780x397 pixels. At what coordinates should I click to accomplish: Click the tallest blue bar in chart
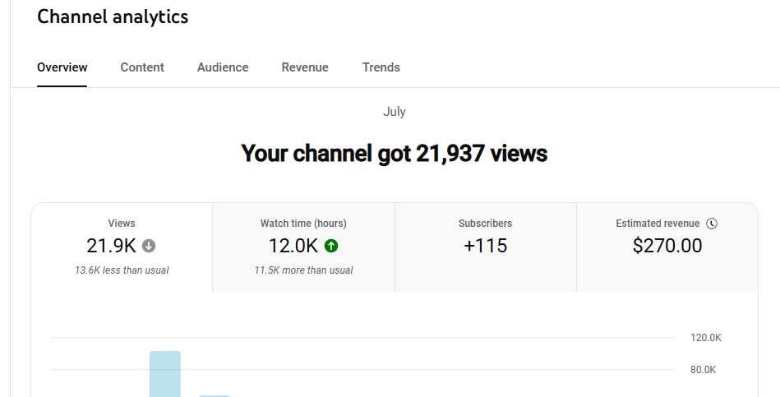(164, 374)
